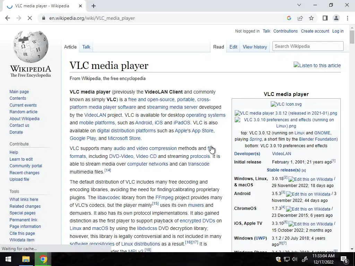Switch to the Talk tab
This screenshot has width=355, height=266.
86,47
